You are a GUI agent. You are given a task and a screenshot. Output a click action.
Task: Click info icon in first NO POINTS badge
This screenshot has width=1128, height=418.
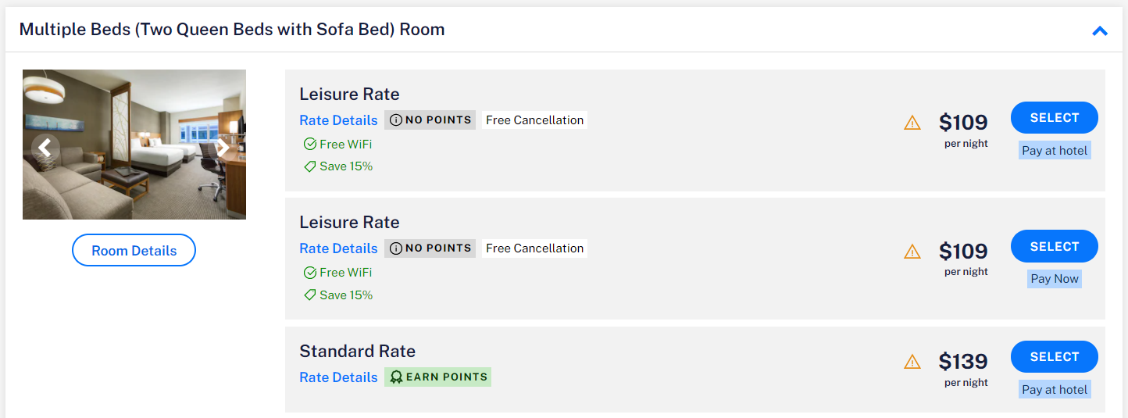(x=396, y=120)
